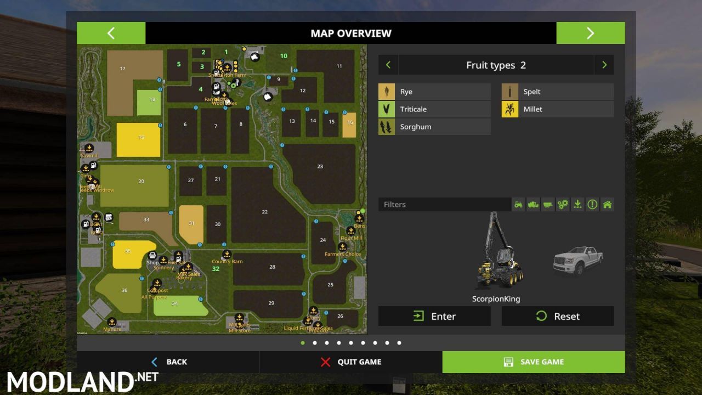Toggle the green house filter icon
The height and width of the screenshot is (395, 702).
[x=607, y=205]
